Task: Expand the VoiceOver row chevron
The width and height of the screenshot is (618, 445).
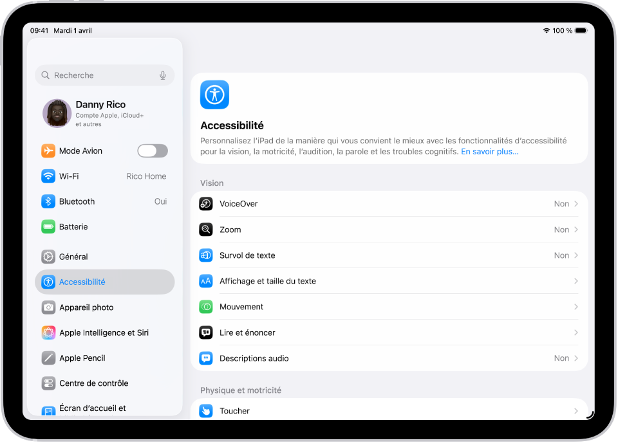Action: pyautogui.click(x=575, y=203)
